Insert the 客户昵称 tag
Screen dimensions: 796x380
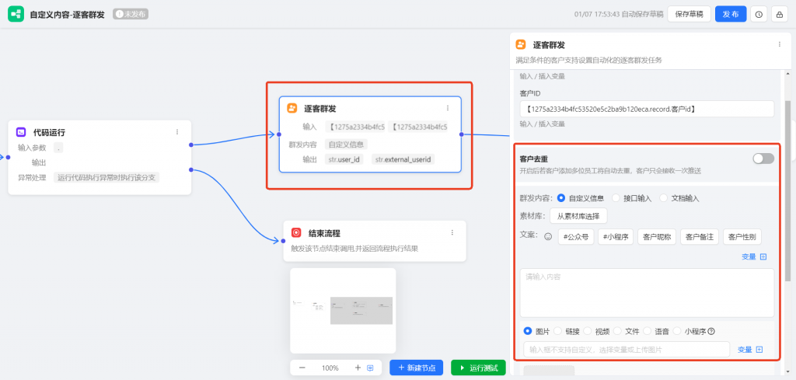657,237
